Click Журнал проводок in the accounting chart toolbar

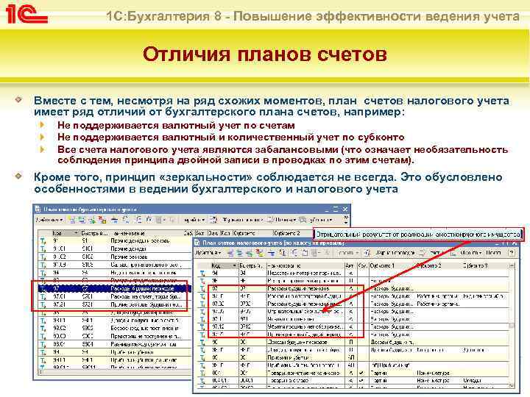pyautogui.click(x=241, y=220)
